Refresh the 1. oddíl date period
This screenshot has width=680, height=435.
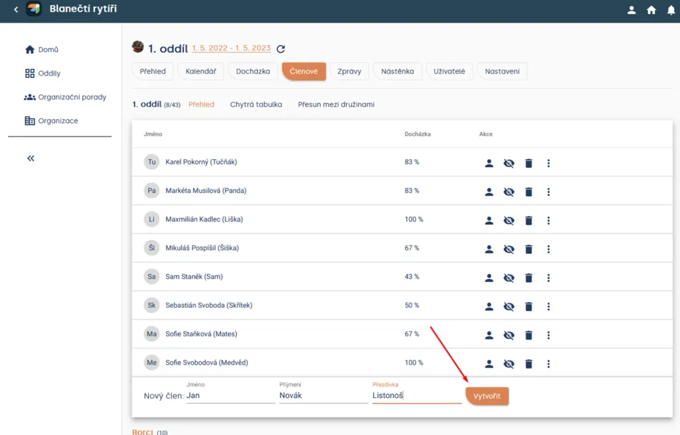[281, 49]
